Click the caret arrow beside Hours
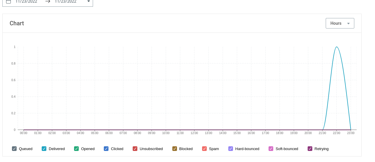This screenshot has width=375, height=162. point(348,24)
